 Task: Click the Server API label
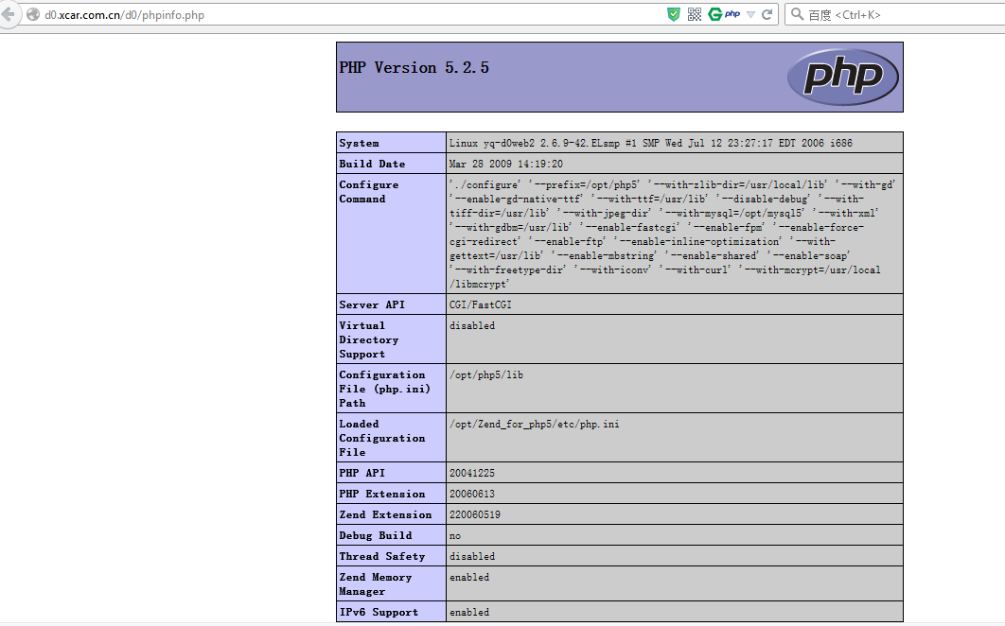point(372,304)
